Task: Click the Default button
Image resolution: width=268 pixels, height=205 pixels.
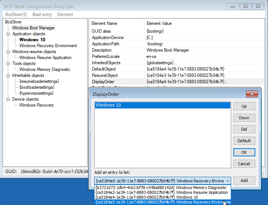Action: 244,141
